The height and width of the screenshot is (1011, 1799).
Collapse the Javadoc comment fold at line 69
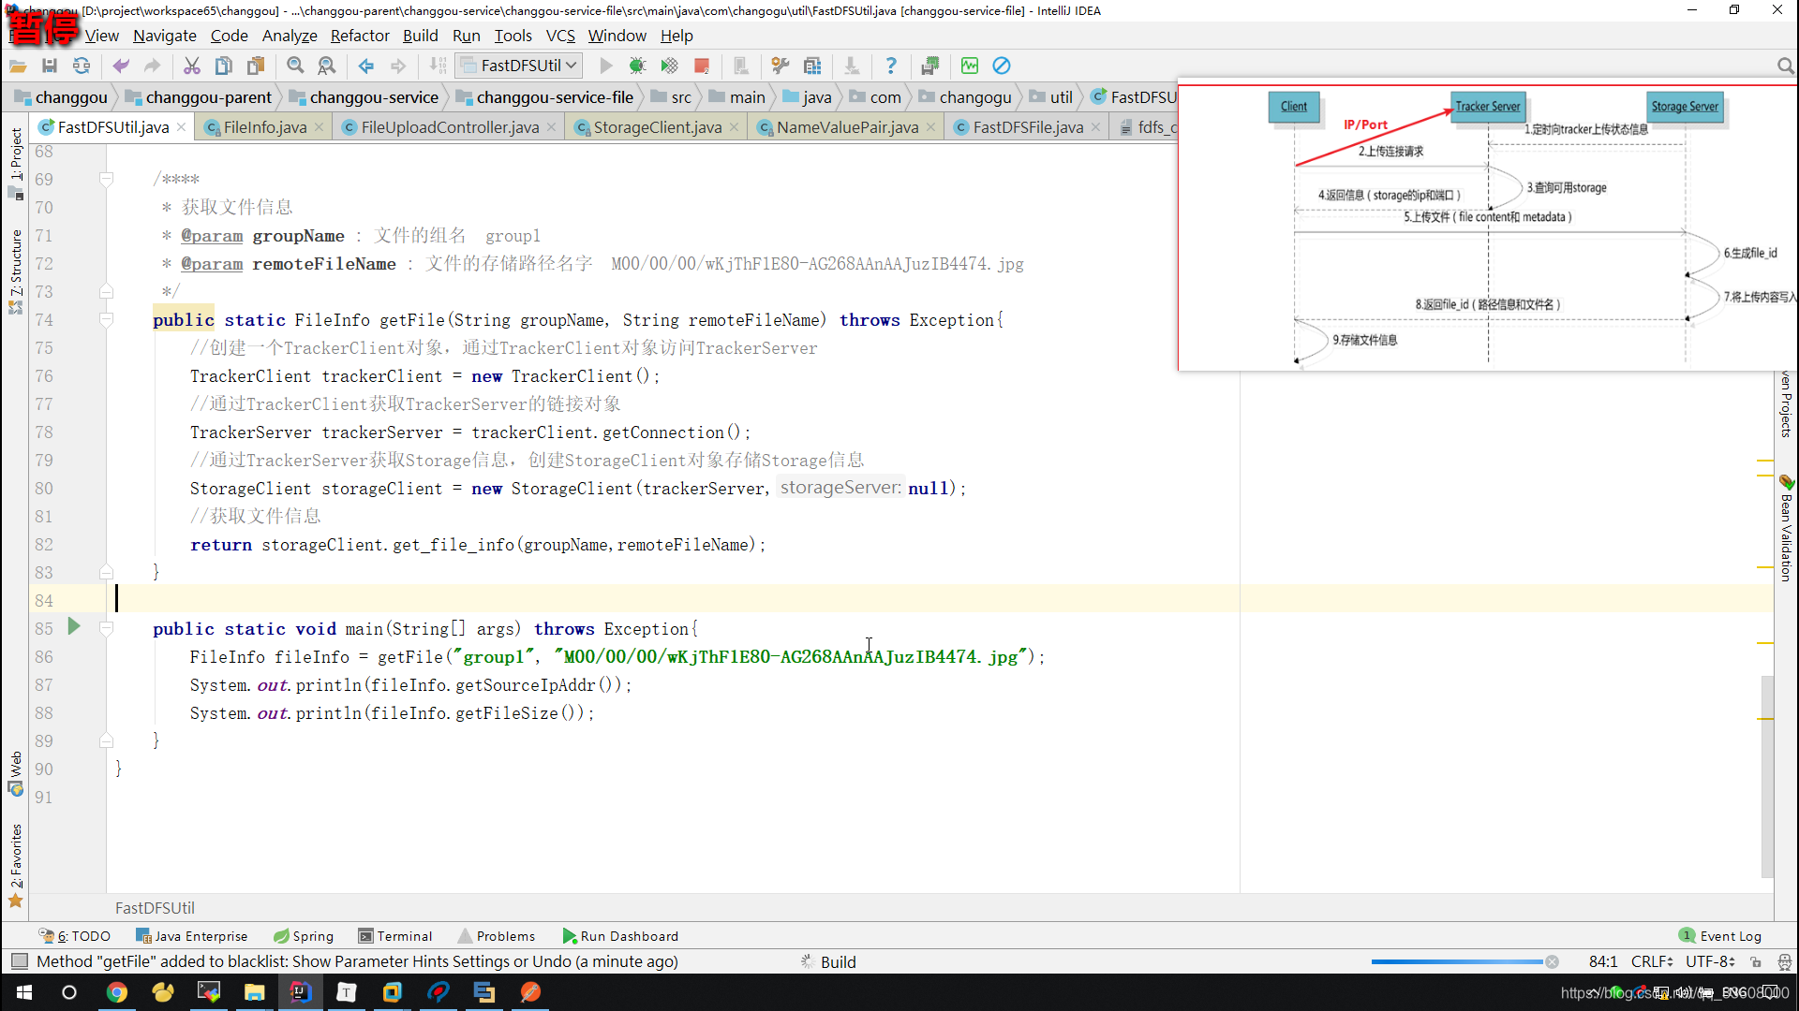pos(106,180)
